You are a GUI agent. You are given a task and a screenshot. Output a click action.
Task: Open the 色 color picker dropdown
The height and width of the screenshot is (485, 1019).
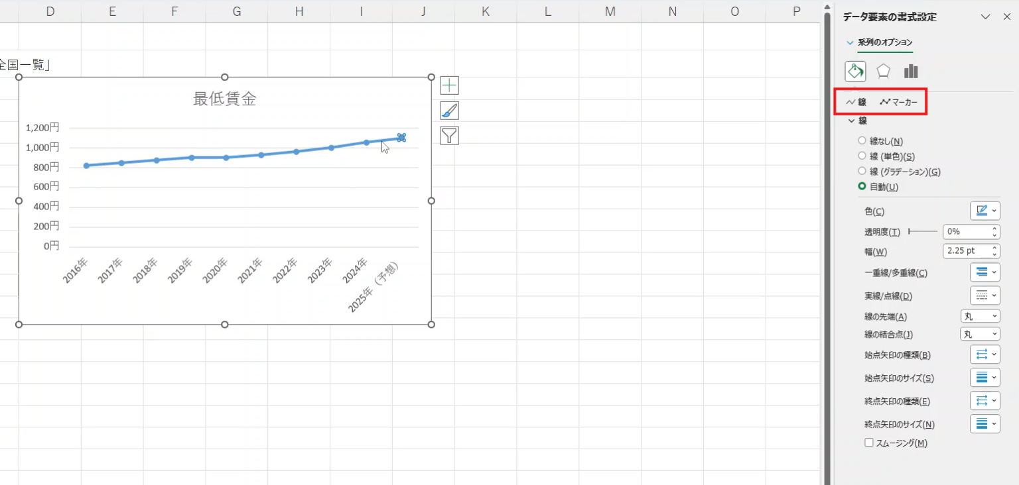click(x=985, y=211)
